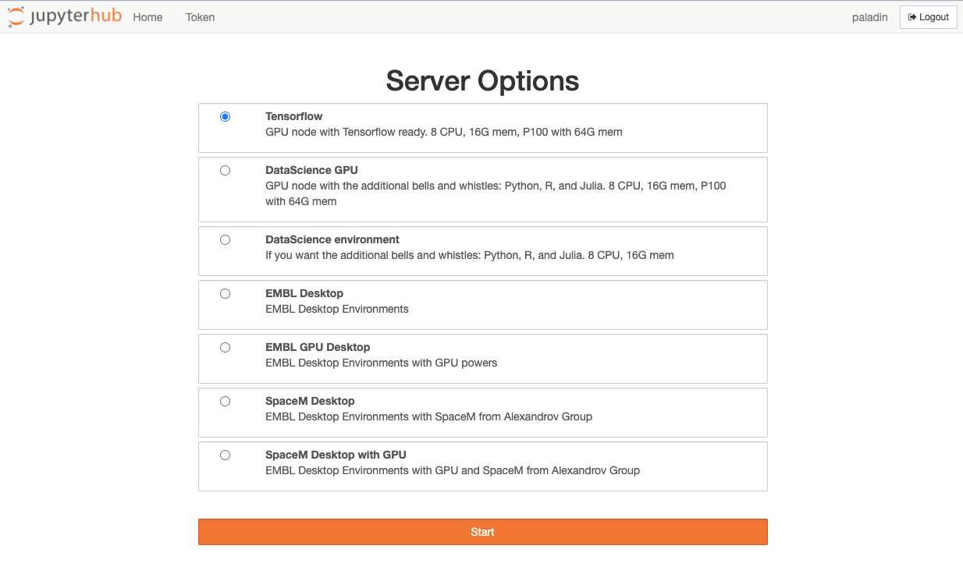Select the EMBL Desktop radio button
Viewport: 963px width, 567px height.
pyautogui.click(x=226, y=294)
